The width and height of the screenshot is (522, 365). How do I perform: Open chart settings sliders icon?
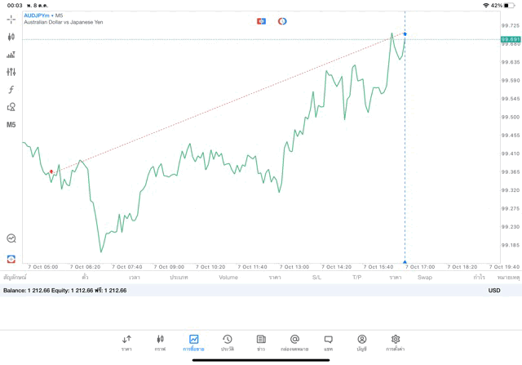(11, 72)
